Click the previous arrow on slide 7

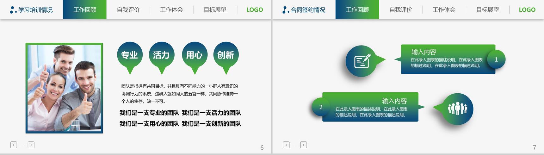(286, 145)
